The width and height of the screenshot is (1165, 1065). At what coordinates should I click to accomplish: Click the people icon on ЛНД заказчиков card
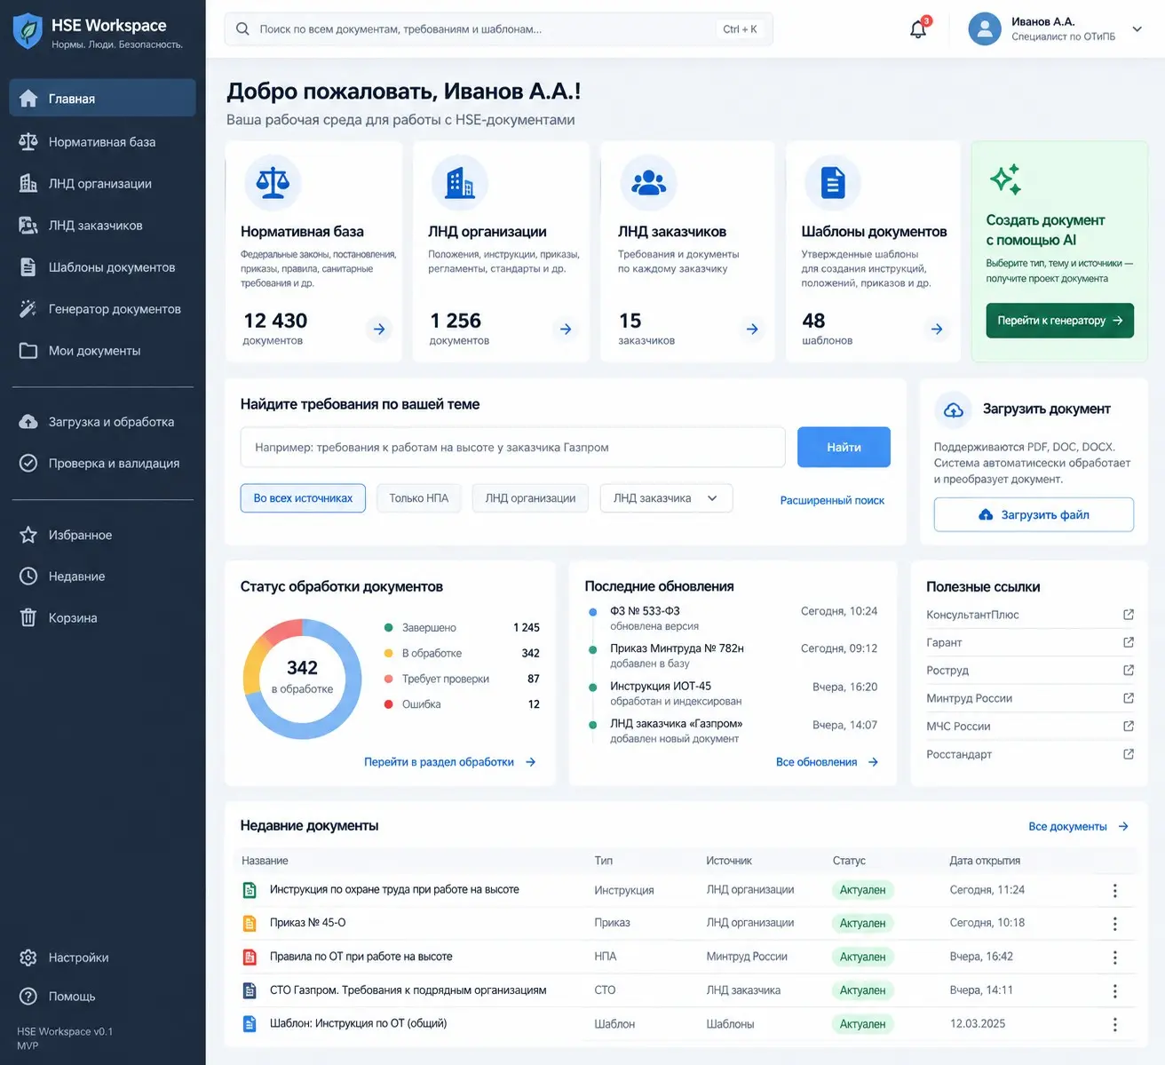point(648,182)
